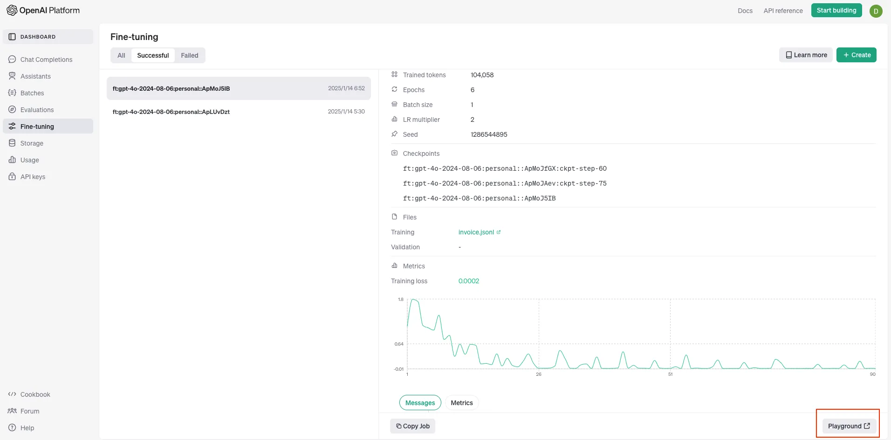The height and width of the screenshot is (440, 891).
Task: Open the Cookbook link
Action: 48,394
